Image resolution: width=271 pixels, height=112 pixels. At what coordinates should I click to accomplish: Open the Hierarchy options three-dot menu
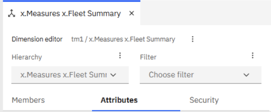click(x=120, y=55)
